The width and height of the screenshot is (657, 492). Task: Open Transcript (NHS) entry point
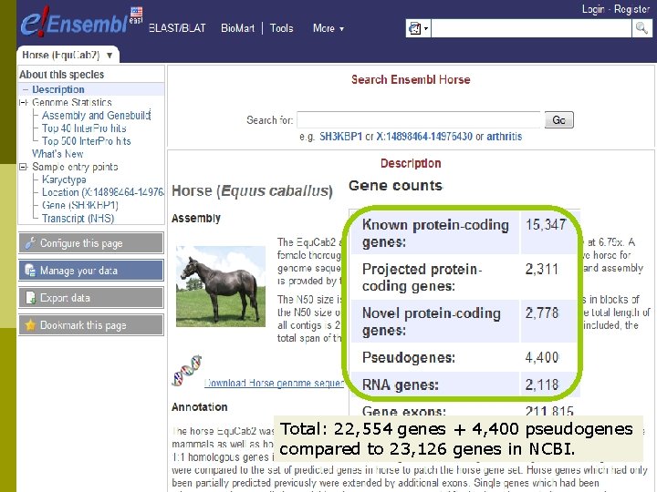(x=78, y=219)
